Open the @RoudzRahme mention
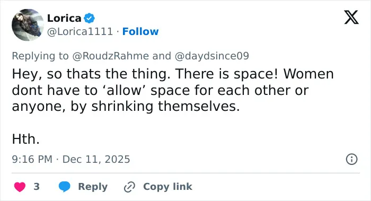This screenshot has height=201, width=371. point(110,56)
